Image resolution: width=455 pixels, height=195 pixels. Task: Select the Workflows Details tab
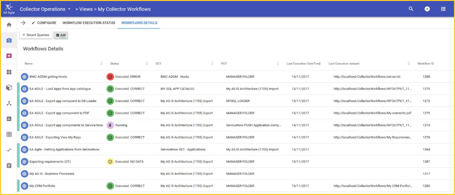click(139, 23)
